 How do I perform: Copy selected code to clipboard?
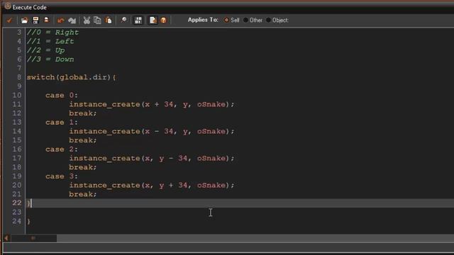tap(98, 21)
